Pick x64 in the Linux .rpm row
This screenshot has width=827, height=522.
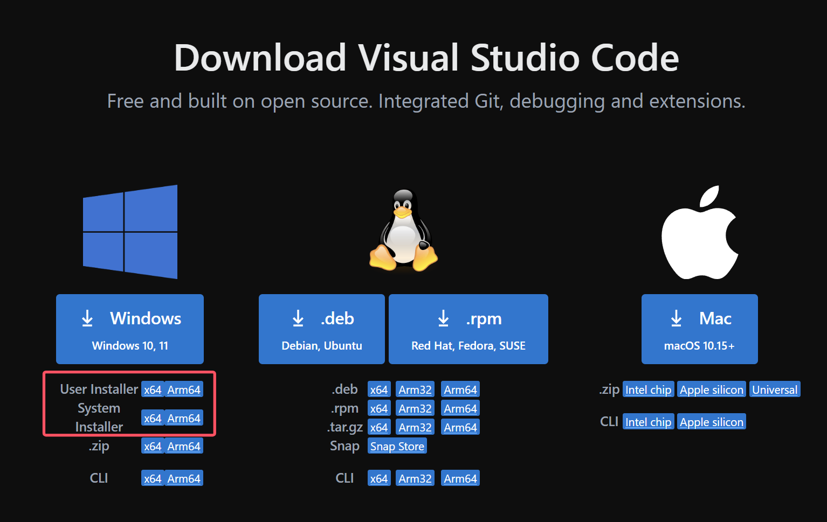[x=379, y=408]
